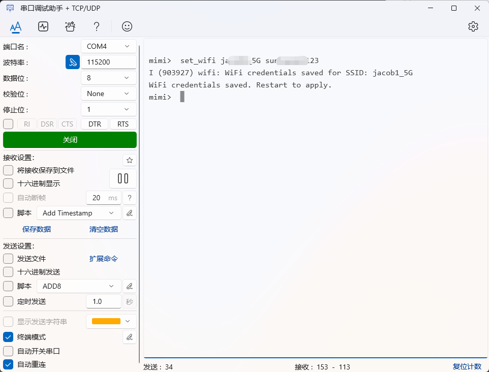Click the green 关闭 close port button

pos(70,140)
